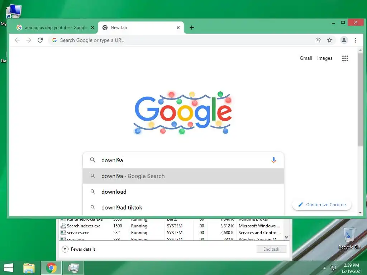Open Chrome's three-dot menu
This screenshot has height=275, width=367.
pos(356,40)
